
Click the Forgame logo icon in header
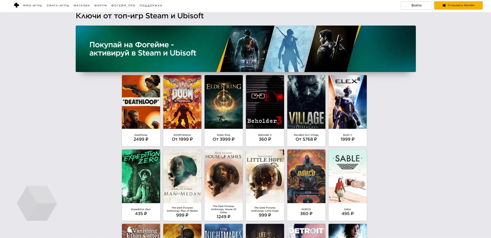click(x=17, y=5)
